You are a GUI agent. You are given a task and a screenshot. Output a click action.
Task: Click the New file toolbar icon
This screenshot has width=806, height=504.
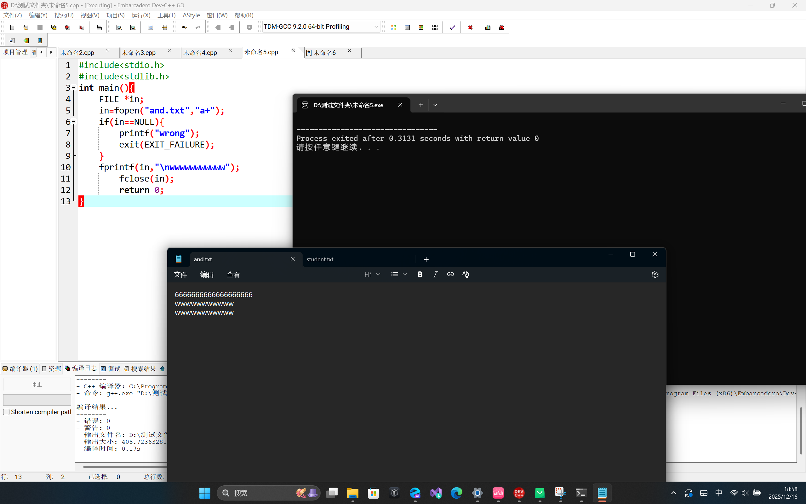pos(12,27)
